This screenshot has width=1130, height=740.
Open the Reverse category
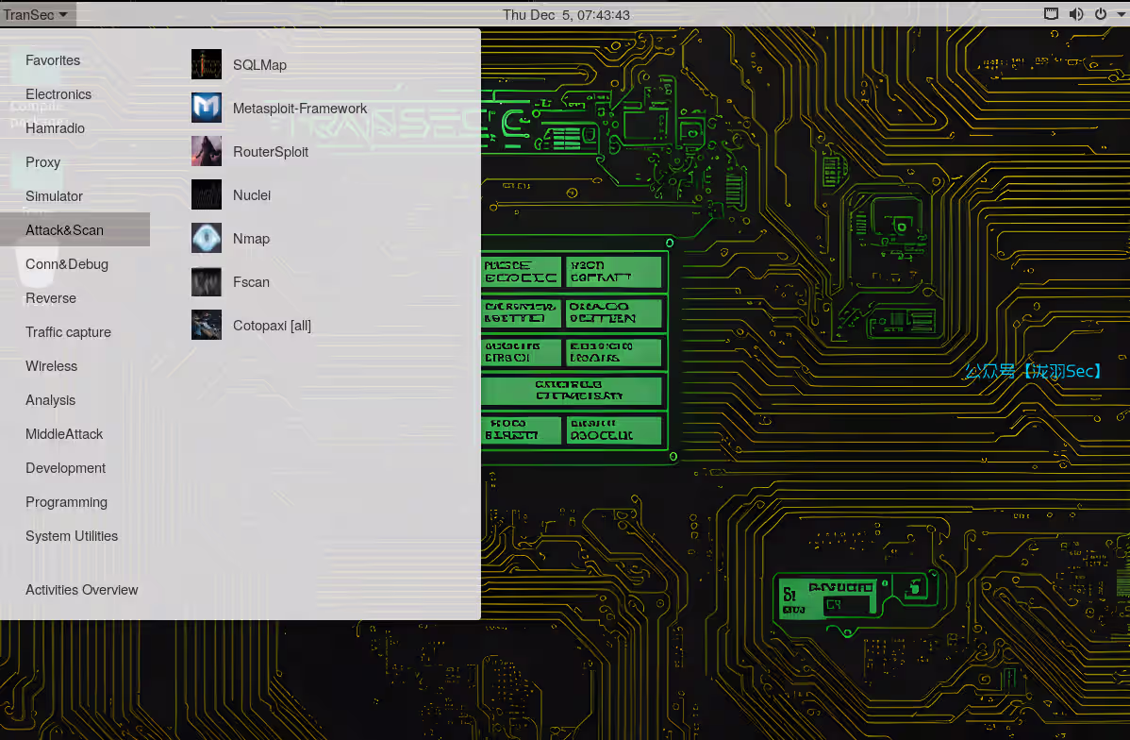click(x=51, y=298)
